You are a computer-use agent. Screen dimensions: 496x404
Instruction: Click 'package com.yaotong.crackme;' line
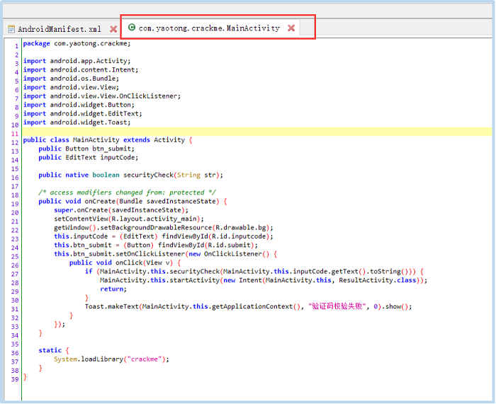[x=77, y=44]
